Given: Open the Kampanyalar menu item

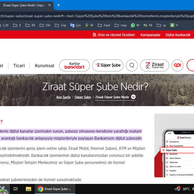Looking at the screenshot, I should (x=150, y=35).
